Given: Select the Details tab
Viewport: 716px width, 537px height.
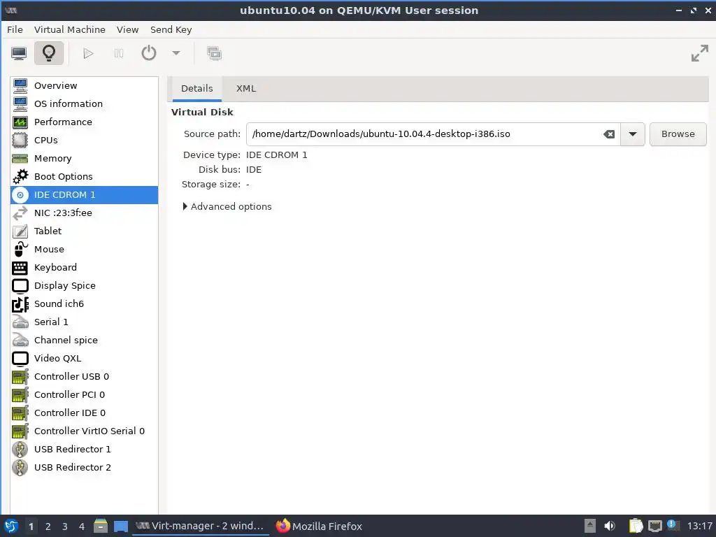Looking at the screenshot, I should click(196, 89).
